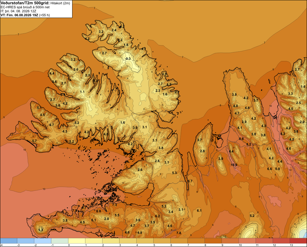The height and width of the screenshot is (247, 307).
Task: Click the EC-HRES spá brúuð subtitle text
Action: pyautogui.click(x=25, y=7)
